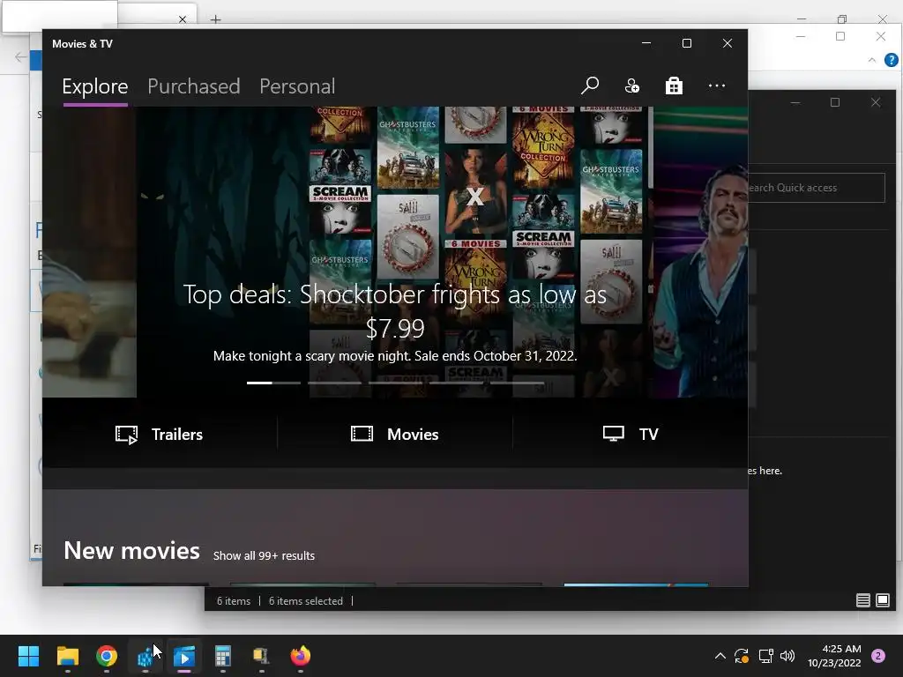
Task: Show hidden system tray icons
Action: pyautogui.click(x=720, y=656)
